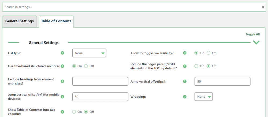The image size is (268, 117).
Task: Disable title-based structured anchors
Action: tap(86, 66)
